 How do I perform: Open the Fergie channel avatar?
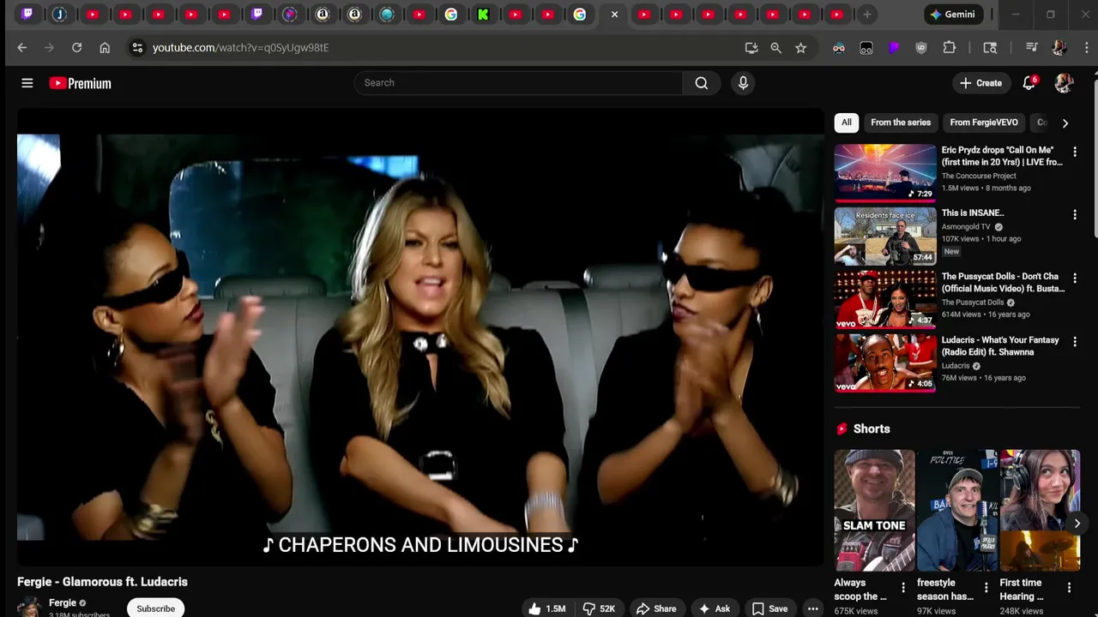[29, 607]
